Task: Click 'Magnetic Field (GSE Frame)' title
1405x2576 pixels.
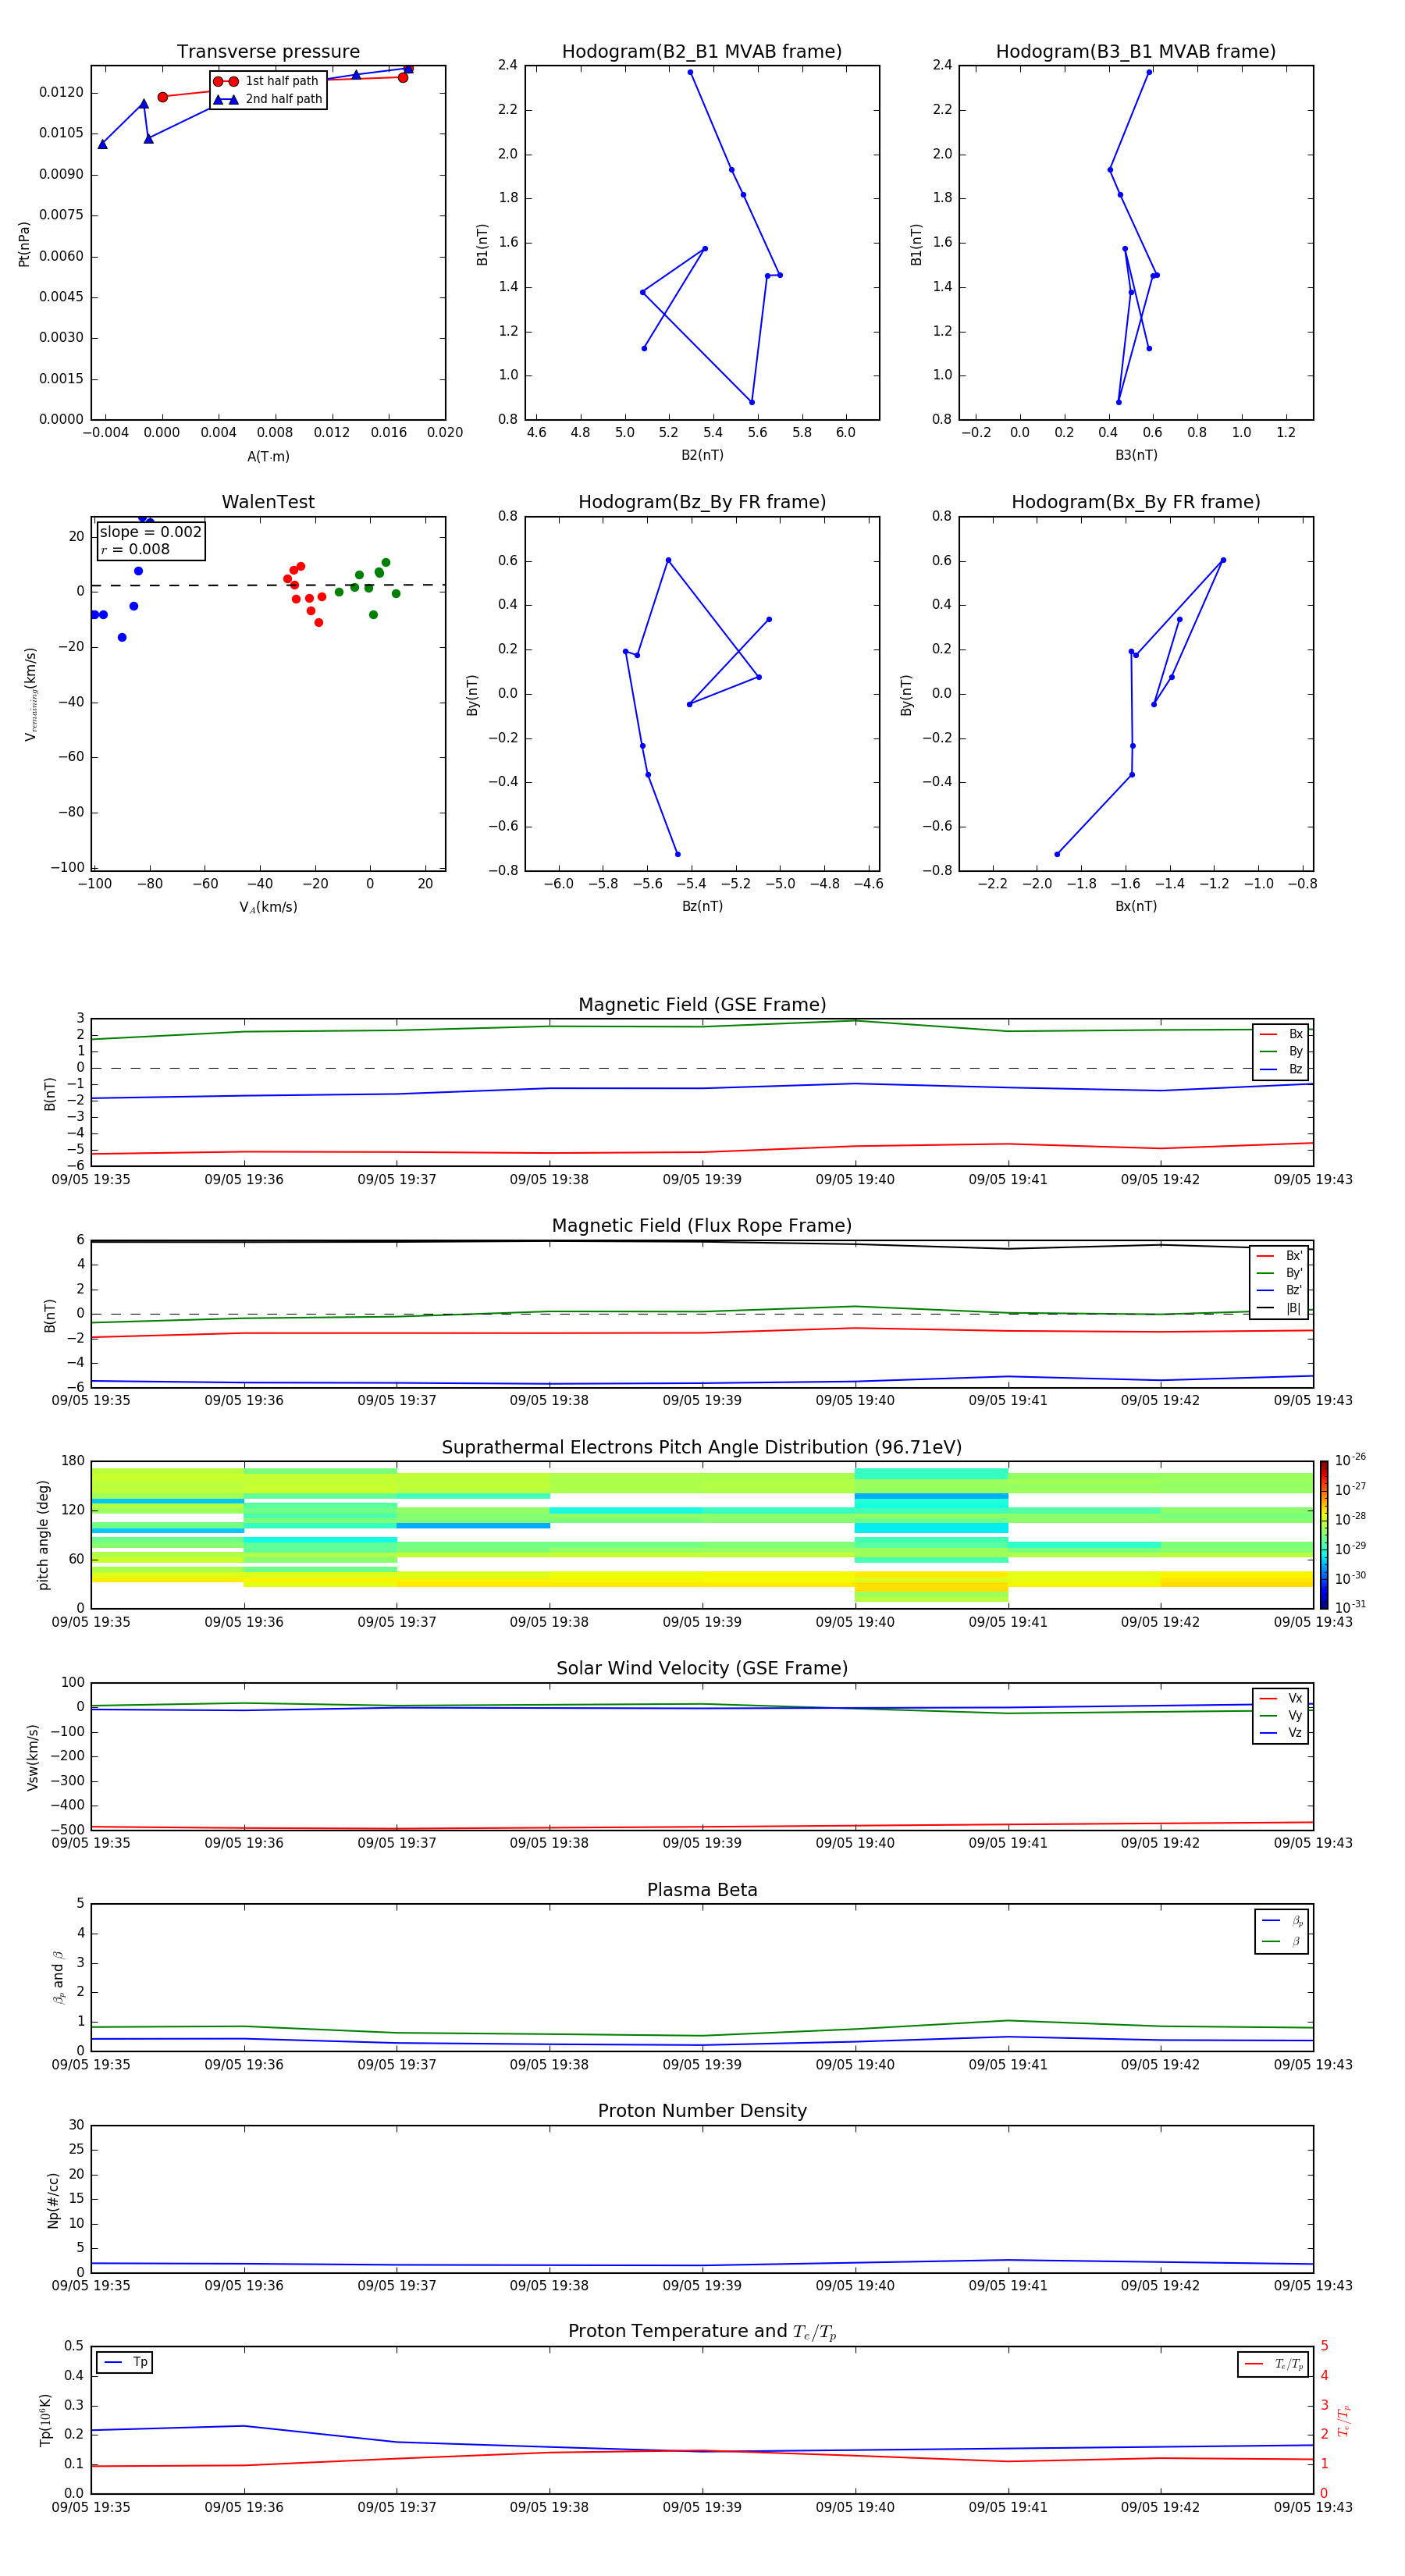Action: click(x=702, y=1005)
